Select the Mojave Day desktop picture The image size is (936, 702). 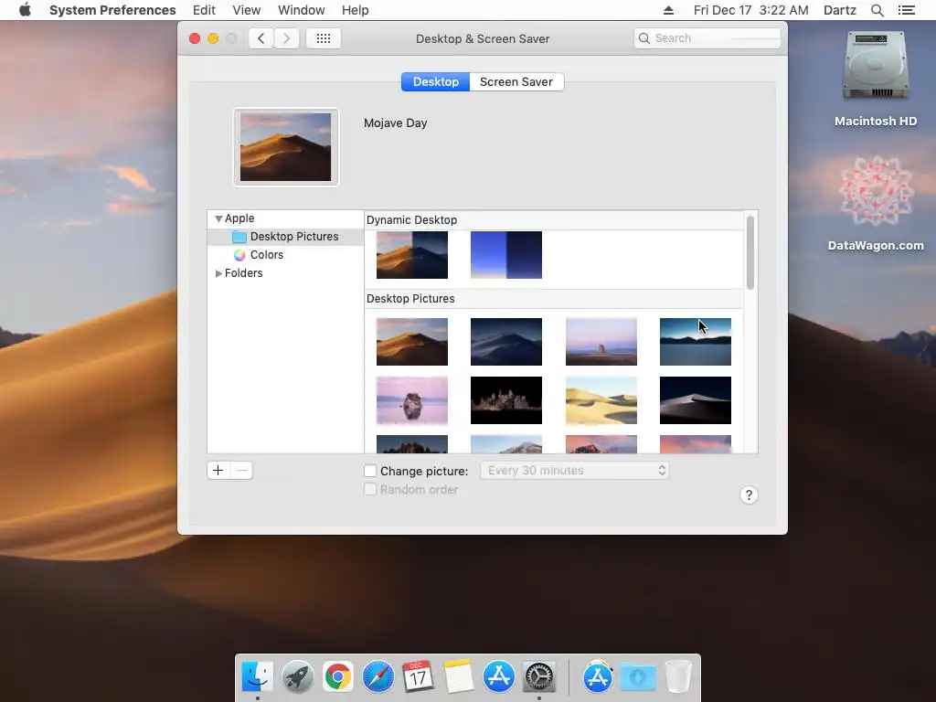(x=412, y=342)
